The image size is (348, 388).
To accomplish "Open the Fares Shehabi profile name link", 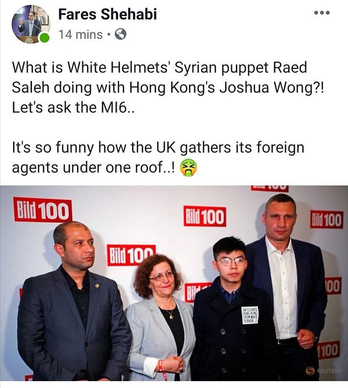I will (x=107, y=14).
